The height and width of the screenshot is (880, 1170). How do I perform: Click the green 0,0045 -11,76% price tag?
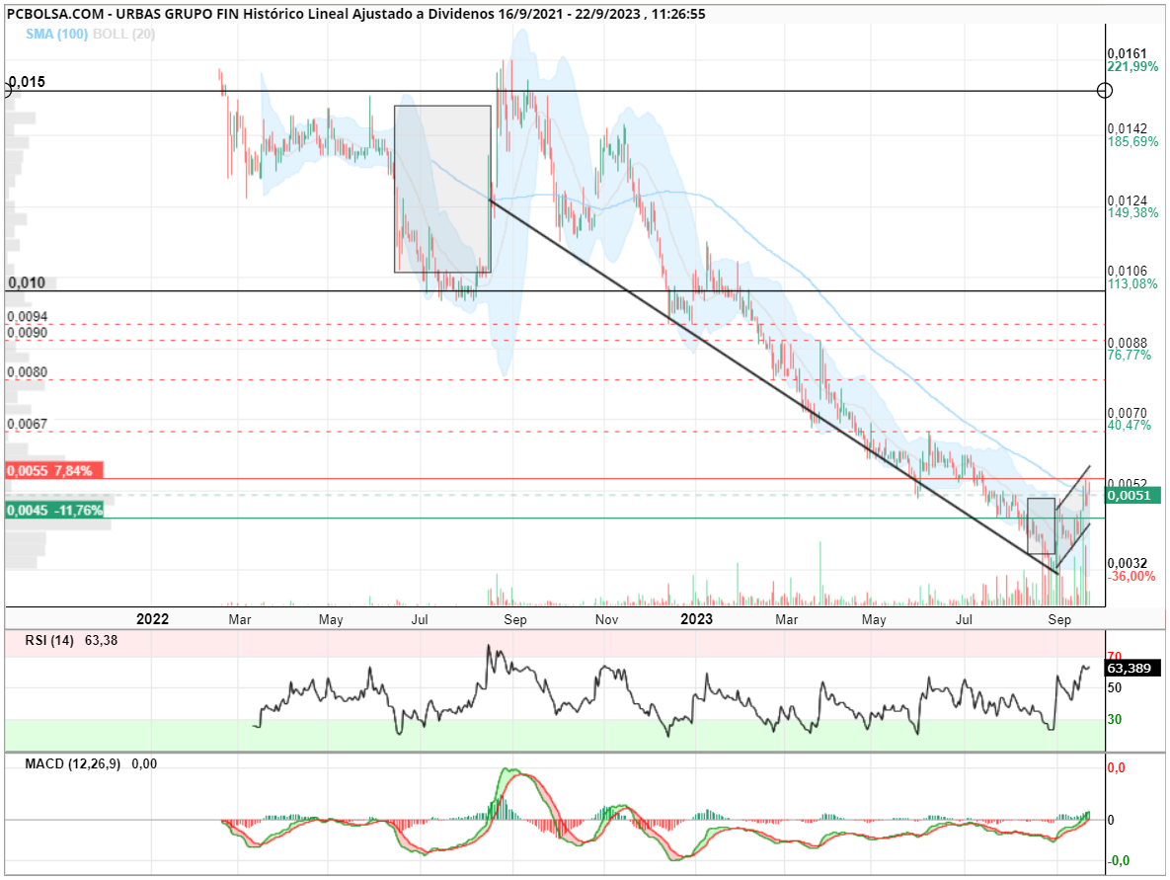(53, 510)
